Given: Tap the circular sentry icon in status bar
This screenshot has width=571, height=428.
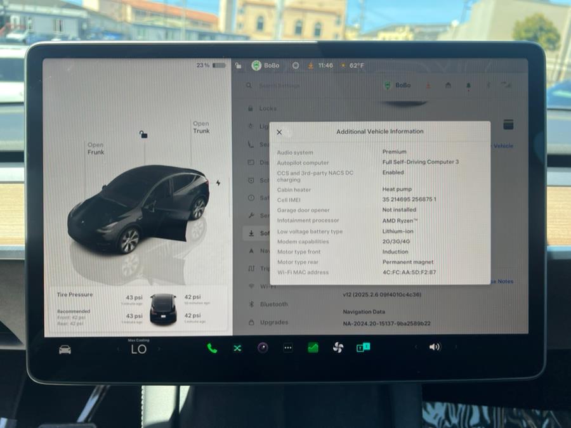Looking at the screenshot, I should point(295,65).
